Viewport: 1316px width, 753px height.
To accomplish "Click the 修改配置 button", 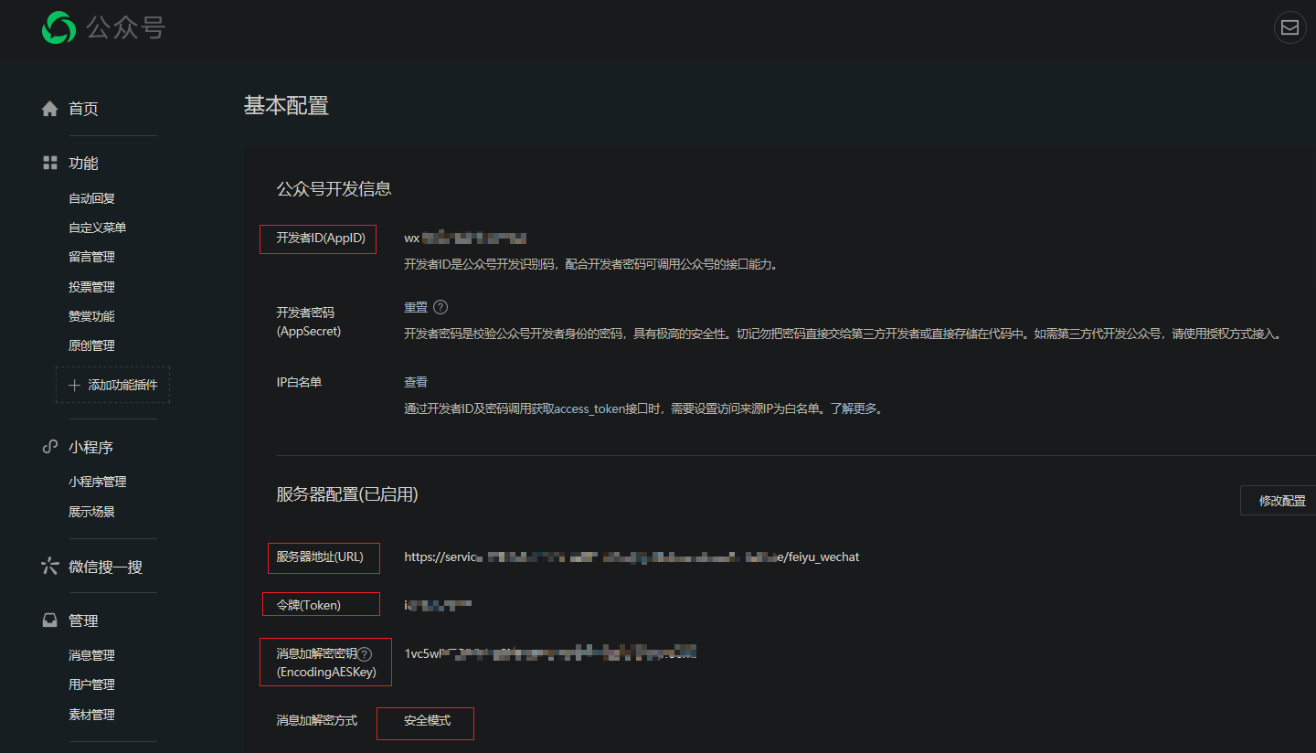I will [x=1283, y=500].
